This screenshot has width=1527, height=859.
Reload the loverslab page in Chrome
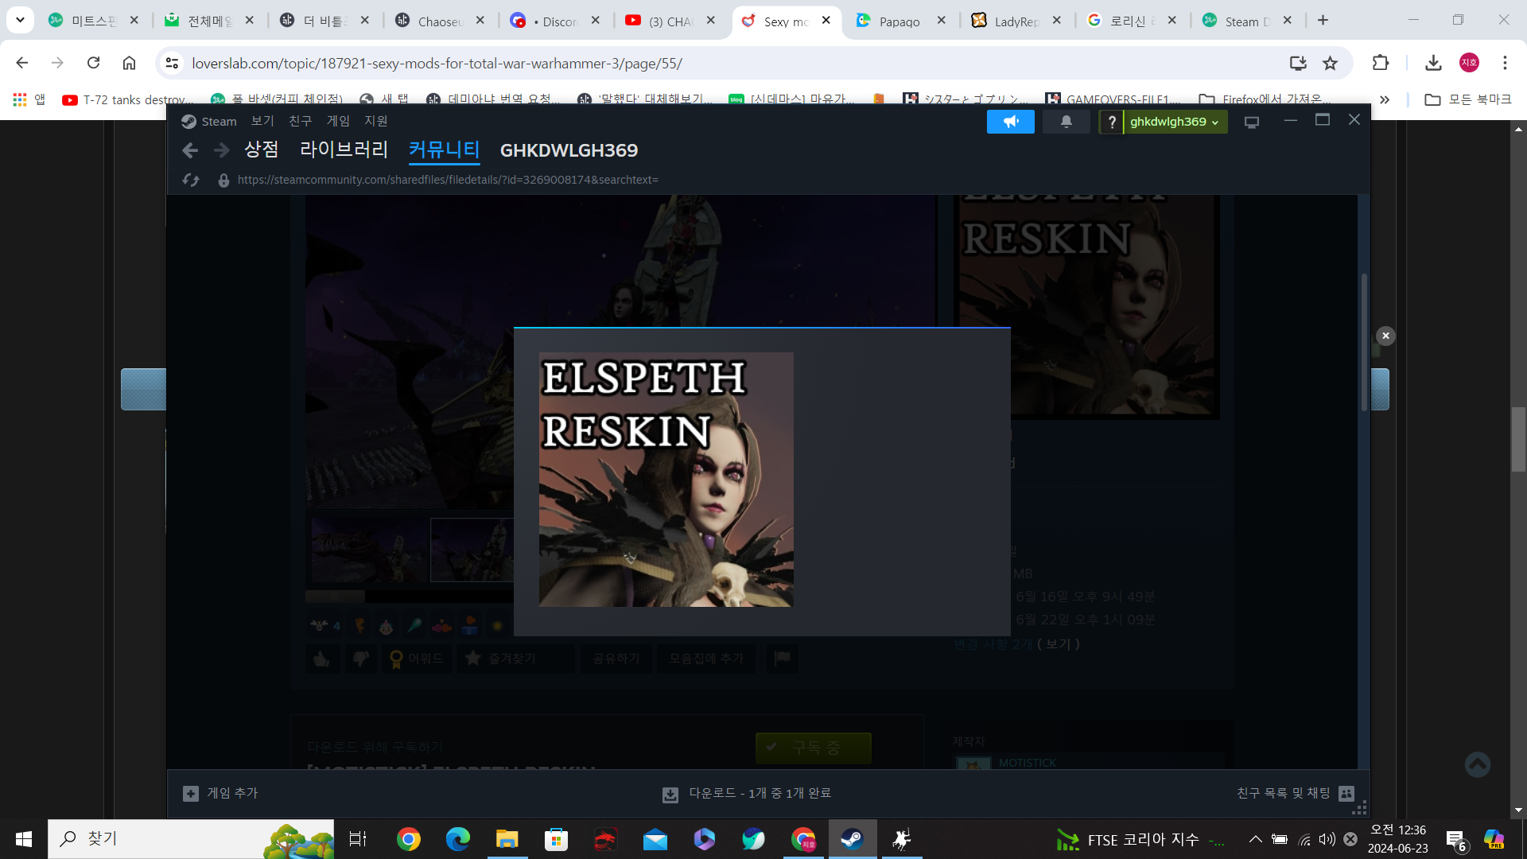coord(93,63)
